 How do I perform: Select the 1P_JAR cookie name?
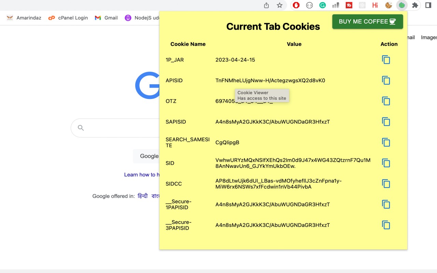175,60
